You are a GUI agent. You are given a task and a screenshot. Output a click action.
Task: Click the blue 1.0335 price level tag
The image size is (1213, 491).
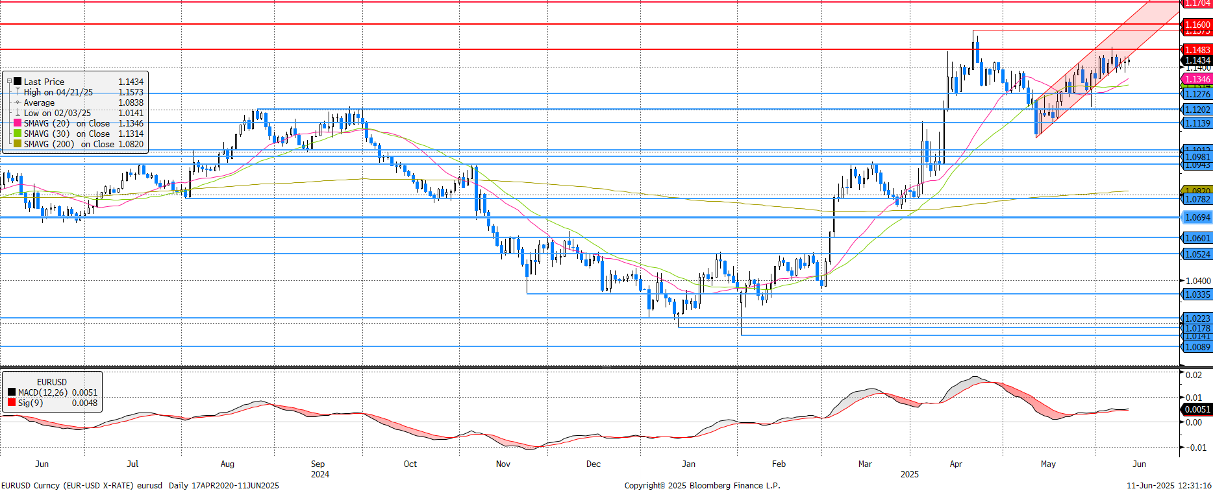[x=1196, y=294]
